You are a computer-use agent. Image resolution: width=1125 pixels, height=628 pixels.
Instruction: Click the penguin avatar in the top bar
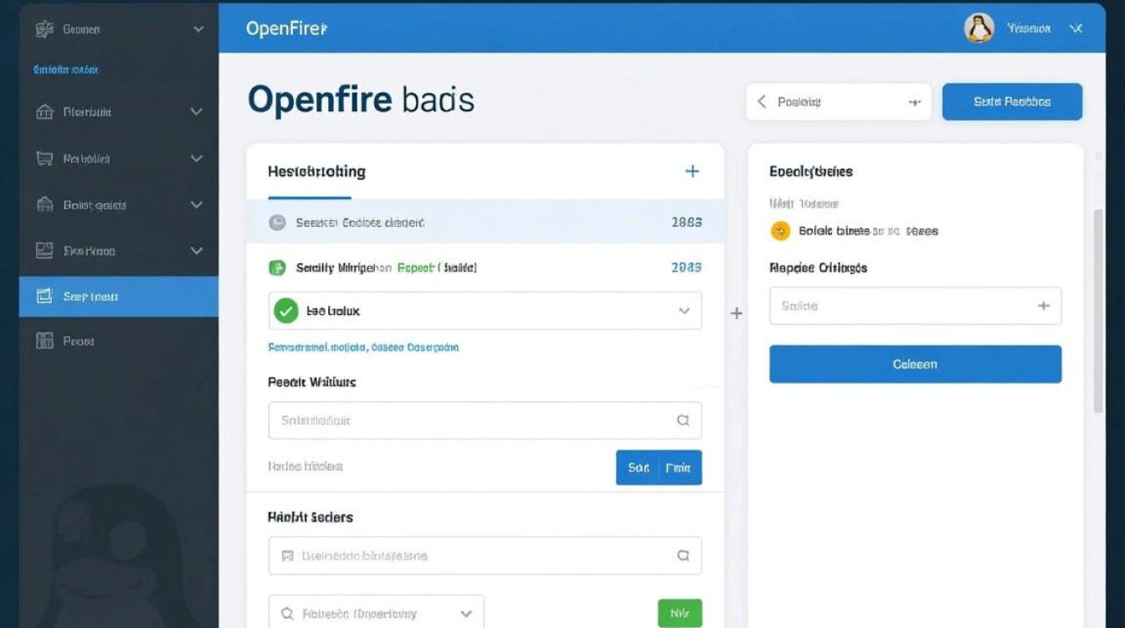(x=979, y=28)
